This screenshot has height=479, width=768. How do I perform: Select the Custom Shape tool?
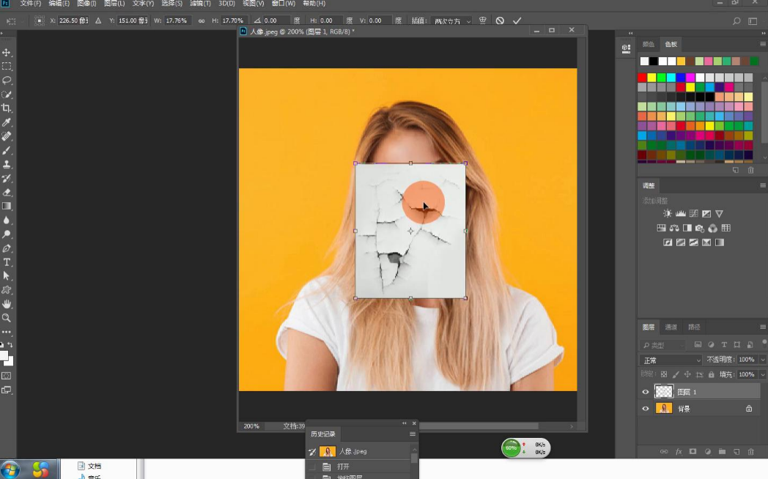point(7,290)
